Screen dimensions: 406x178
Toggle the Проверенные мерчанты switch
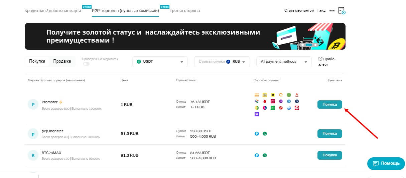pos(86,64)
